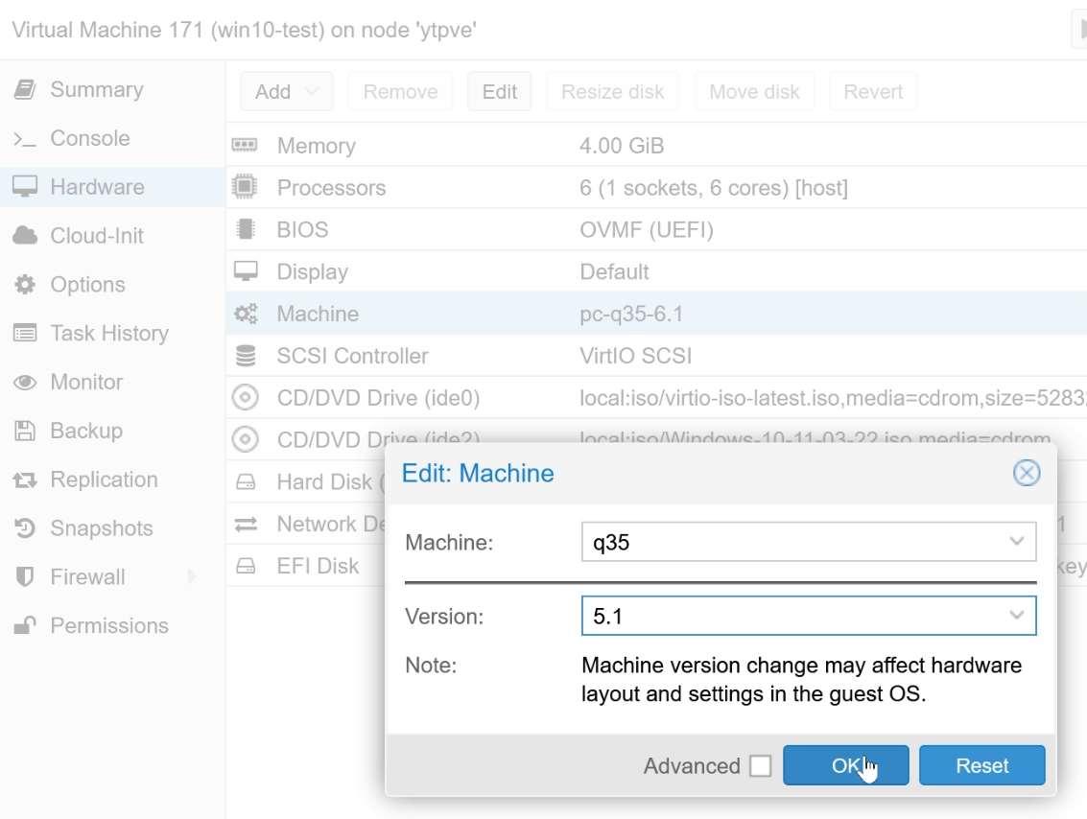Confirm the dialog with OK
Screen dimensions: 1087x819
(x=845, y=766)
